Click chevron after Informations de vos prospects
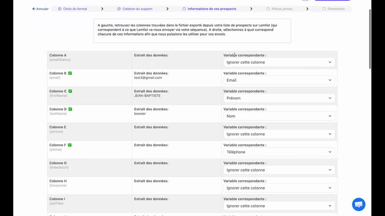Screen dimensions: 385x216 pyautogui.click(x=251, y=9)
